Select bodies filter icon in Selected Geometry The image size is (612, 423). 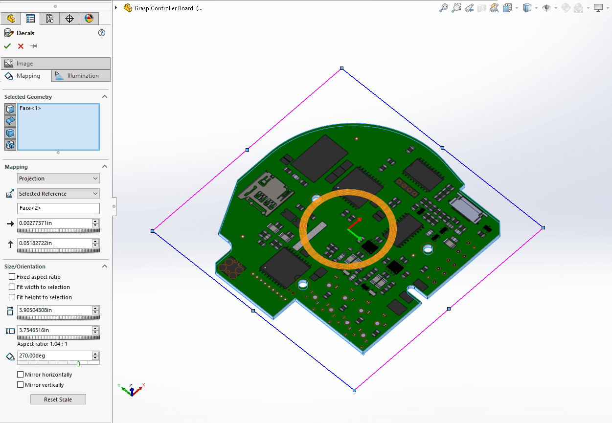(10, 133)
